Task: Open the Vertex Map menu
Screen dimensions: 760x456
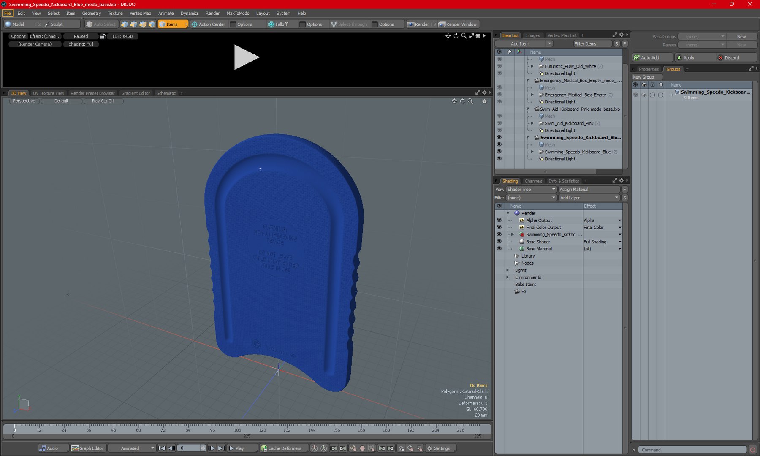Action: (140, 13)
